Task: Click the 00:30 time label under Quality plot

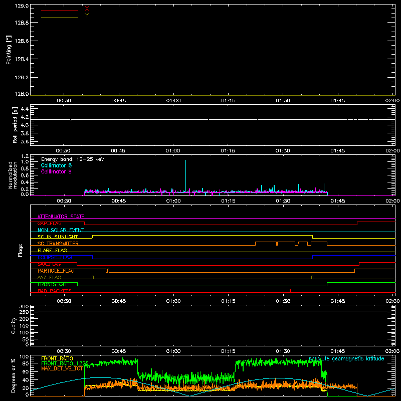Action: tap(64, 351)
